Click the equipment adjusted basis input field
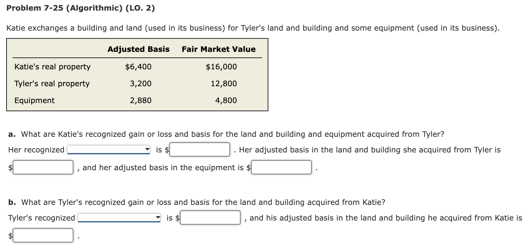 pyautogui.click(x=281, y=167)
